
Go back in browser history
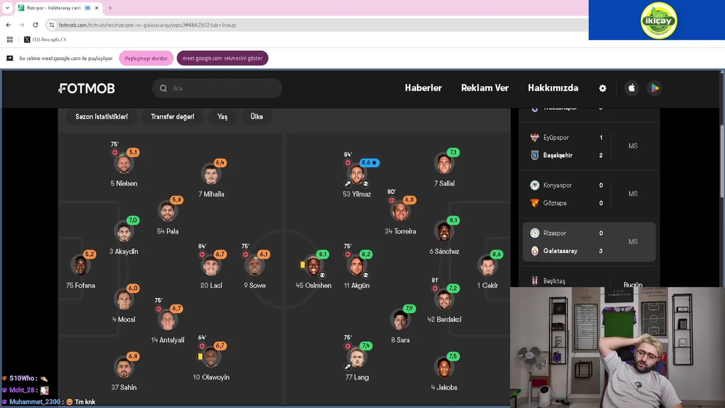(x=8, y=25)
